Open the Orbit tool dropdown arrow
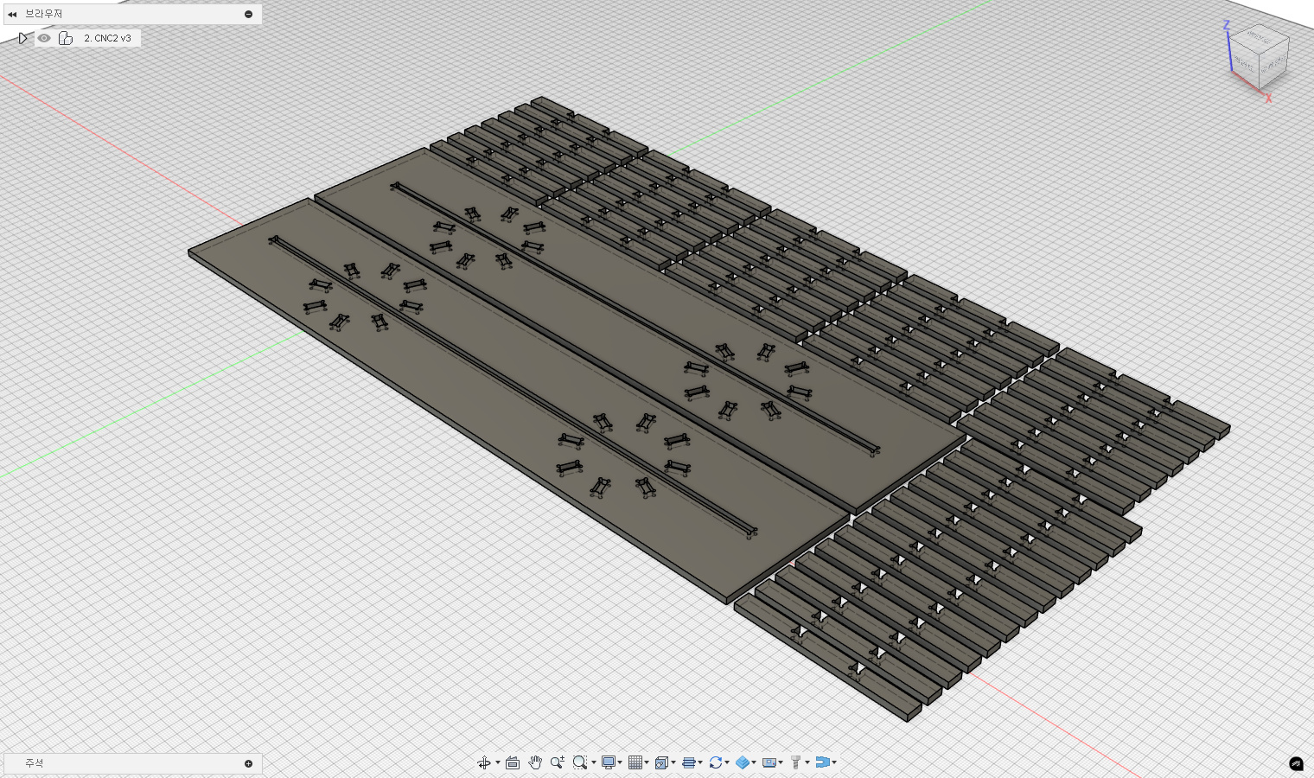Image resolution: width=1314 pixels, height=778 pixels. pos(498,762)
